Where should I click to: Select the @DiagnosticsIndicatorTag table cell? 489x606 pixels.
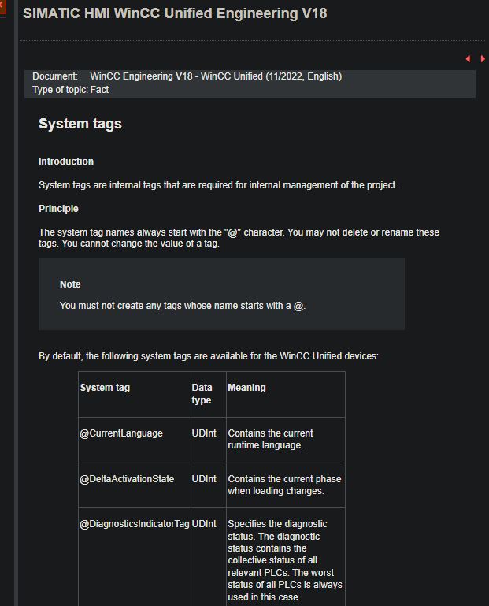[x=134, y=524]
